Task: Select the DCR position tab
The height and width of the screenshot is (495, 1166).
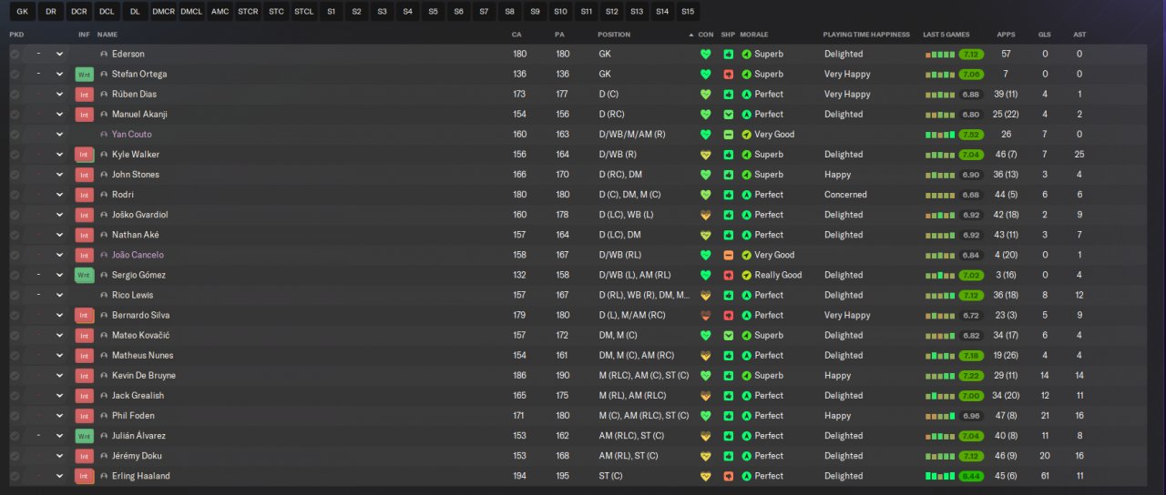Action: point(79,11)
